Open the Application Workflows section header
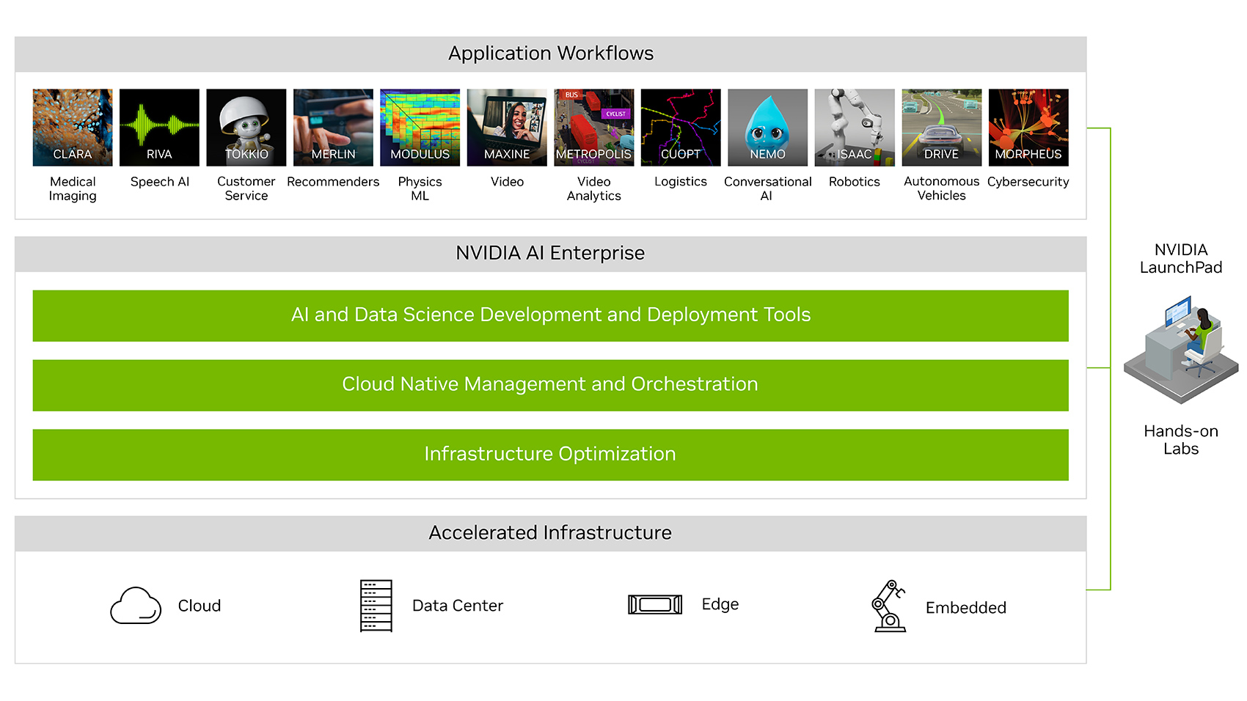Viewport: 1247px width, 701px height. [x=550, y=54]
